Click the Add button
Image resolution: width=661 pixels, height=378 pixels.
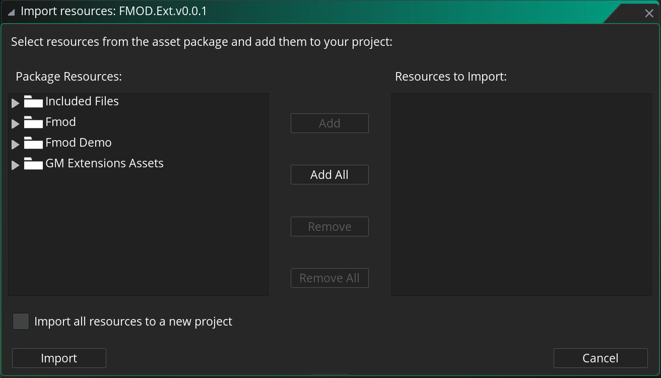329,123
